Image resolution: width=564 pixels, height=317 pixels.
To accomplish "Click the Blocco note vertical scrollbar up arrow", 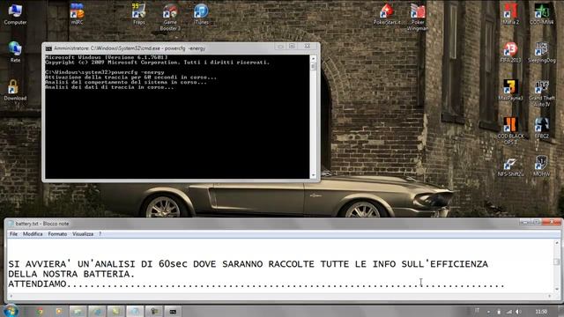I will pyautogui.click(x=556, y=243).
